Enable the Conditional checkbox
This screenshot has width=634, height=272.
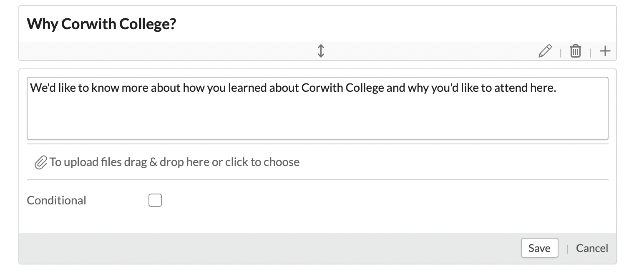pyautogui.click(x=155, y=201)
